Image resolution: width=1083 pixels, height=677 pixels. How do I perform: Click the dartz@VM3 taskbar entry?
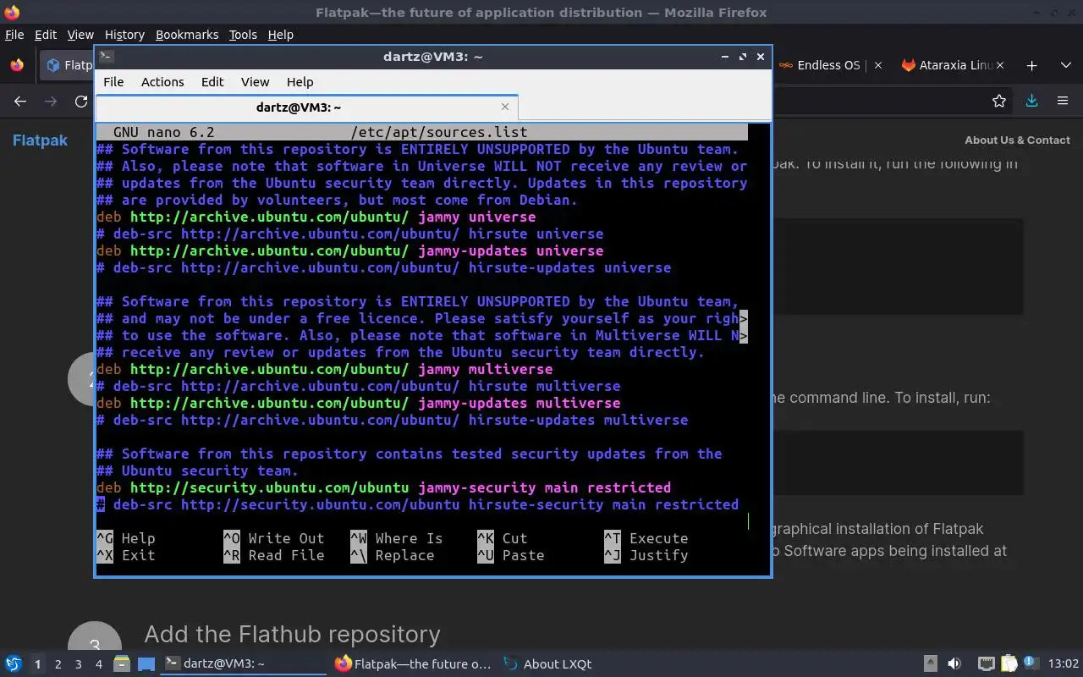[244, 664]
